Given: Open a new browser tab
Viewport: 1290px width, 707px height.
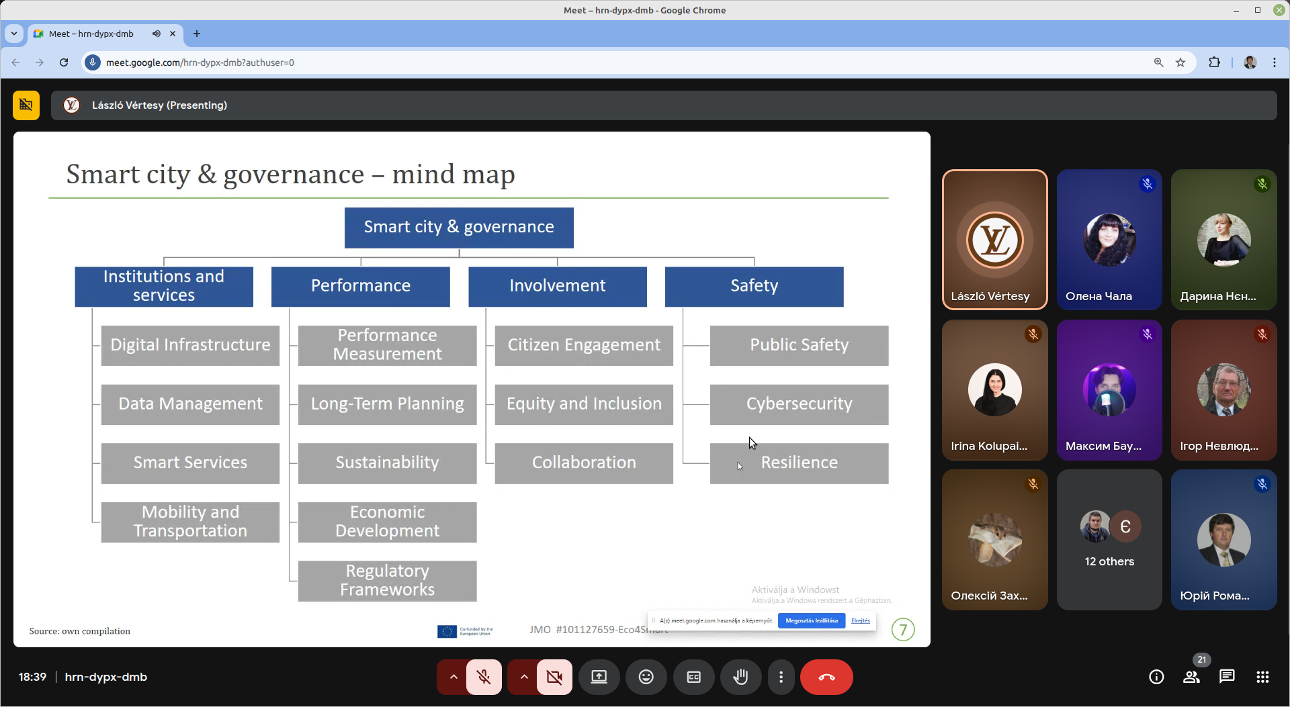Looking at the screenshot, I should [x=197, y=34].
